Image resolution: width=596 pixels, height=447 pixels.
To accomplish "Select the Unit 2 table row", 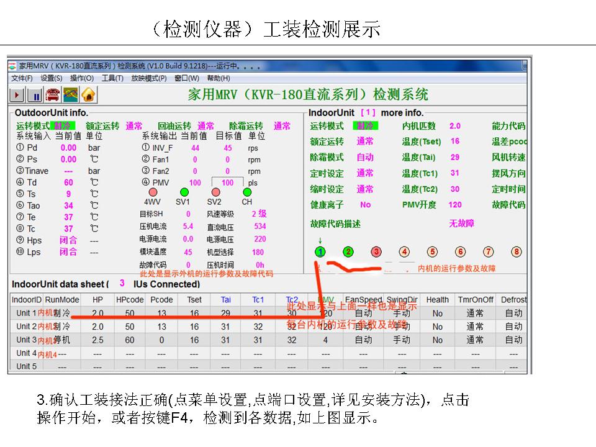I will point(268,327).
